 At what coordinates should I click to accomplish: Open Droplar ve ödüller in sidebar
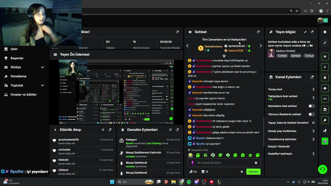tap(24, 95)
